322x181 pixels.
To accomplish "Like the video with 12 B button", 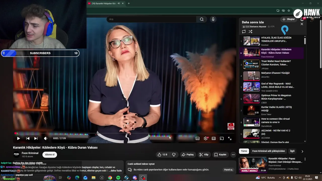I will (163, 155).
